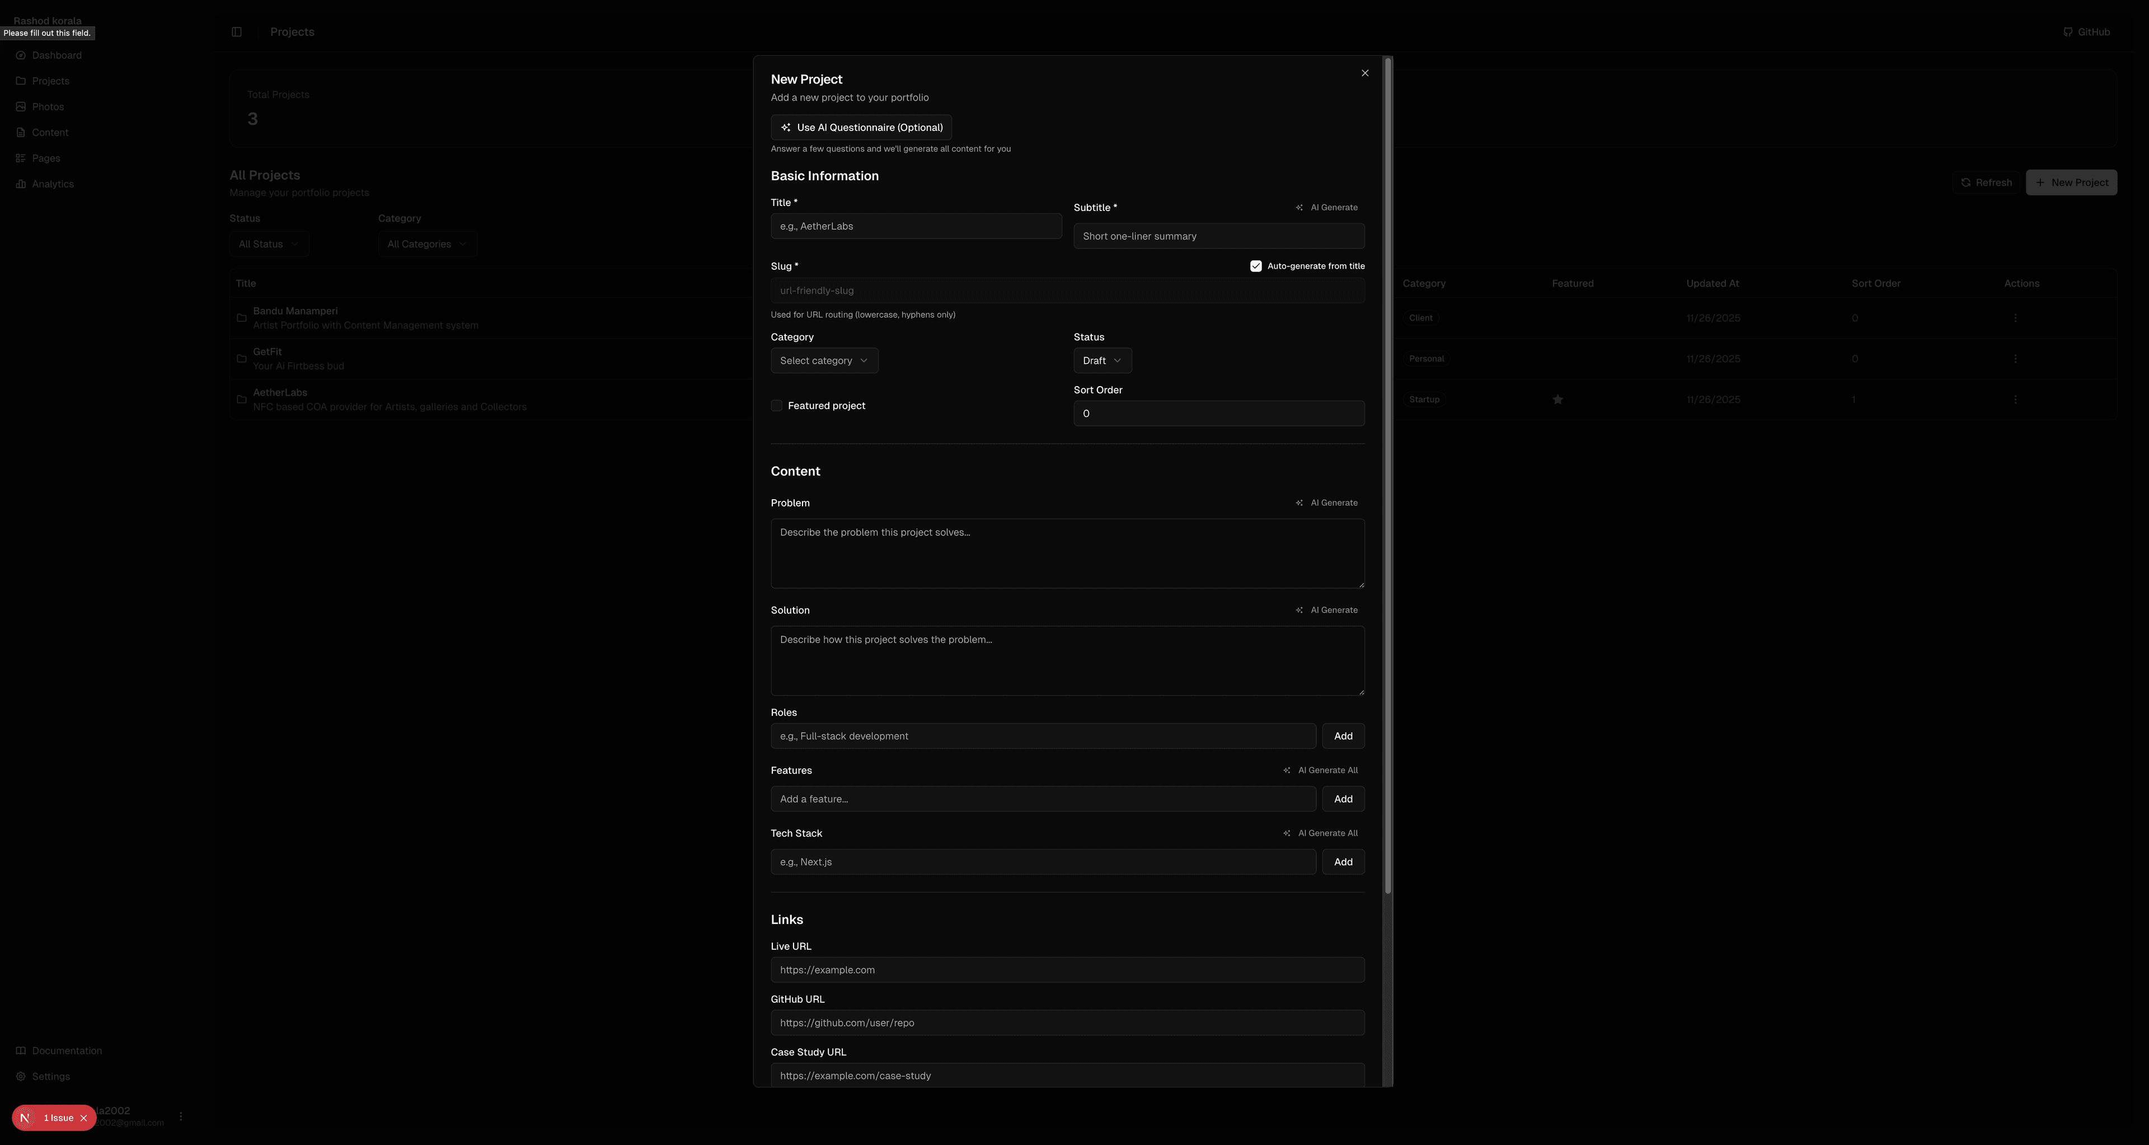Open the All Status filter dropdown
The width and height of the screenshot is (2149, 1145).
269,243
